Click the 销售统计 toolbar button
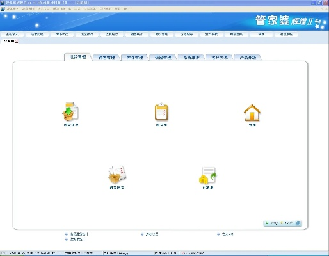This screenshot has height=256, width=329. [136, 34]
